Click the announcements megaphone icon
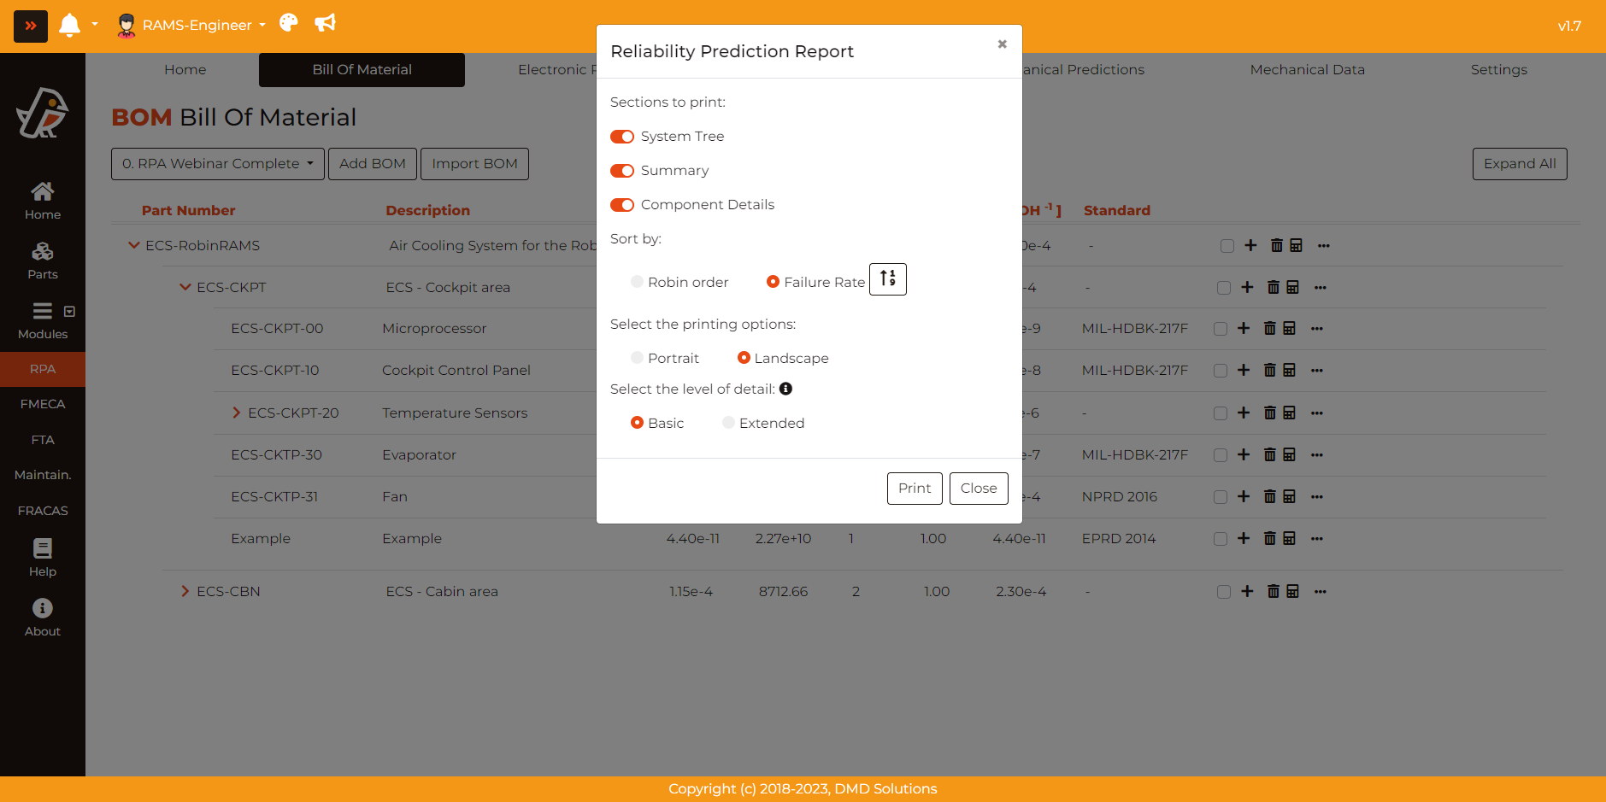1606x802 pixels. tap(325, 23)
